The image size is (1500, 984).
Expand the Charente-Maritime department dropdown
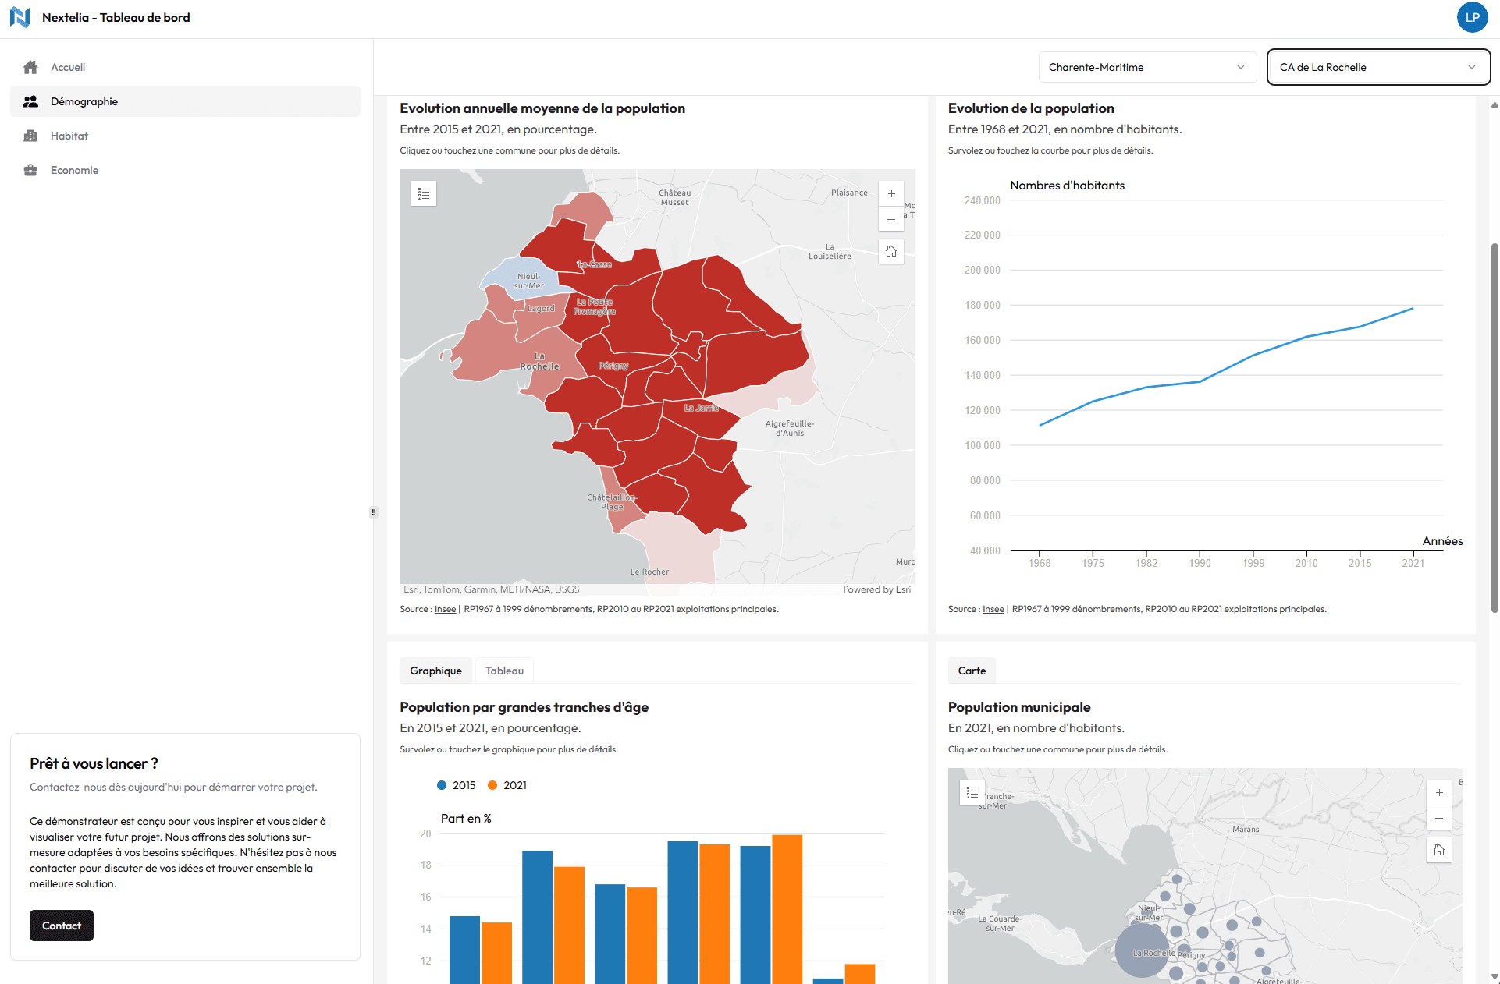(1146, 67)
